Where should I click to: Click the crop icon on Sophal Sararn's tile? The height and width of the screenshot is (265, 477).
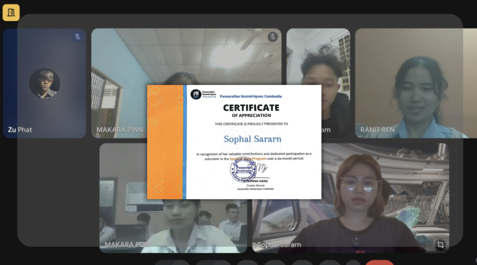440,244
